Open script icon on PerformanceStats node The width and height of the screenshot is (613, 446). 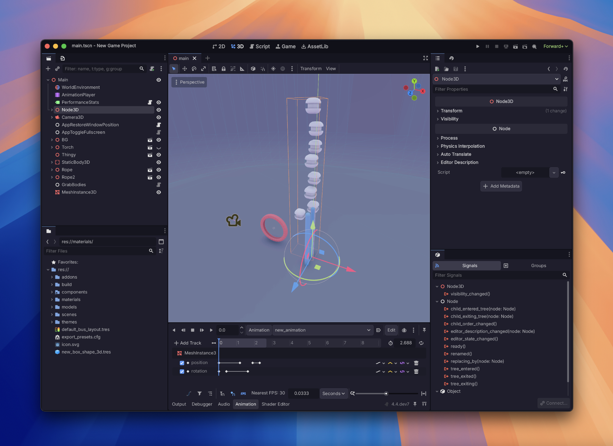coord(150,102)
